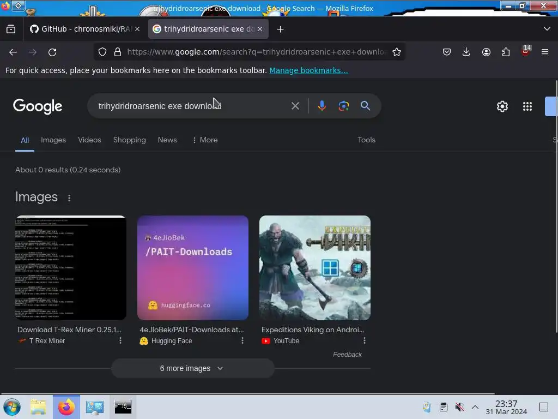This screenshot has height=419, width=558.
Task: Open 4eJIoBek/PAIT-Downloads result link
Action: click(191, 330)
